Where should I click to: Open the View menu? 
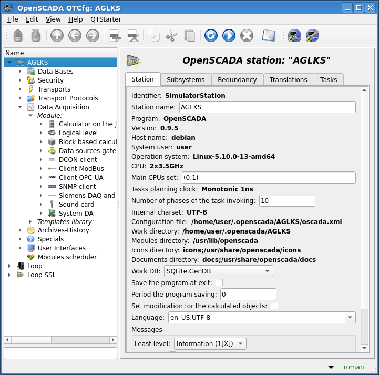[x=53, y=19]
